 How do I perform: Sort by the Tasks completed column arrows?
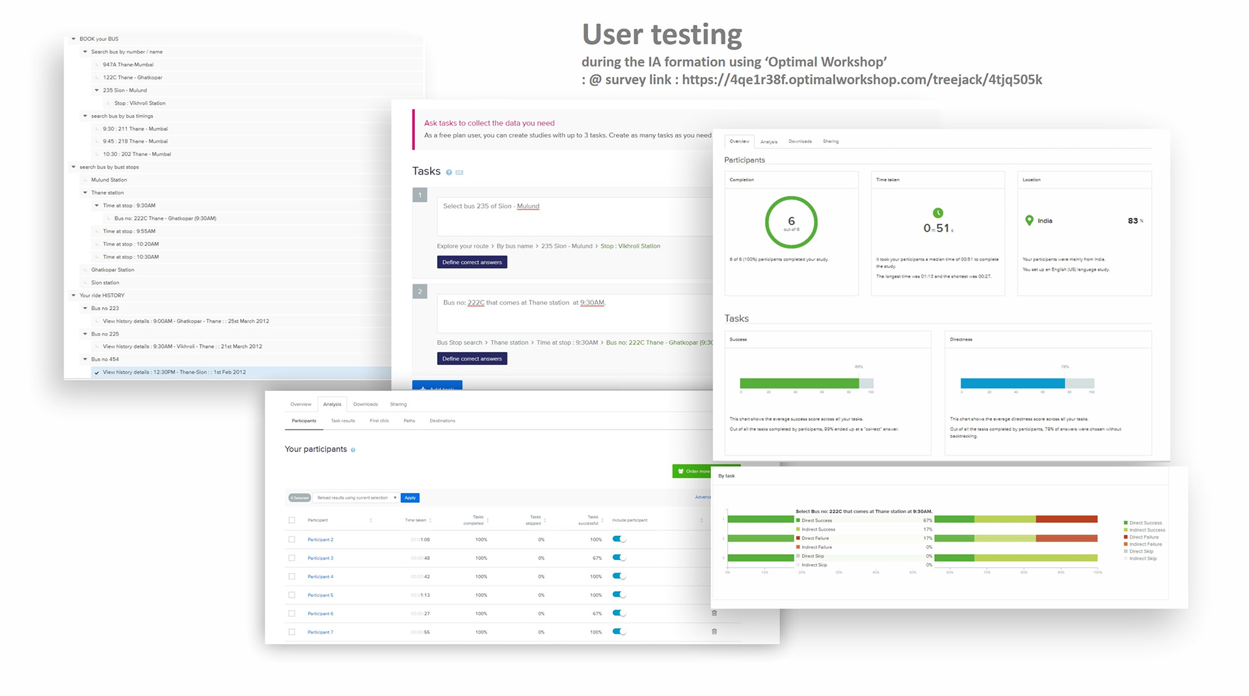[487, 520]
